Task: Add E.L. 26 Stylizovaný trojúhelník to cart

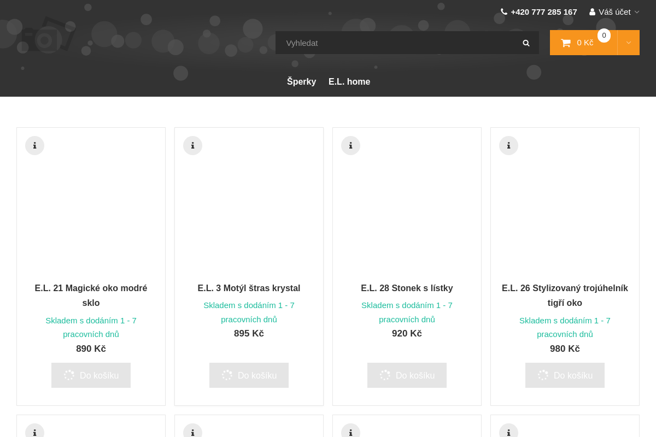Action: (565, 375)
